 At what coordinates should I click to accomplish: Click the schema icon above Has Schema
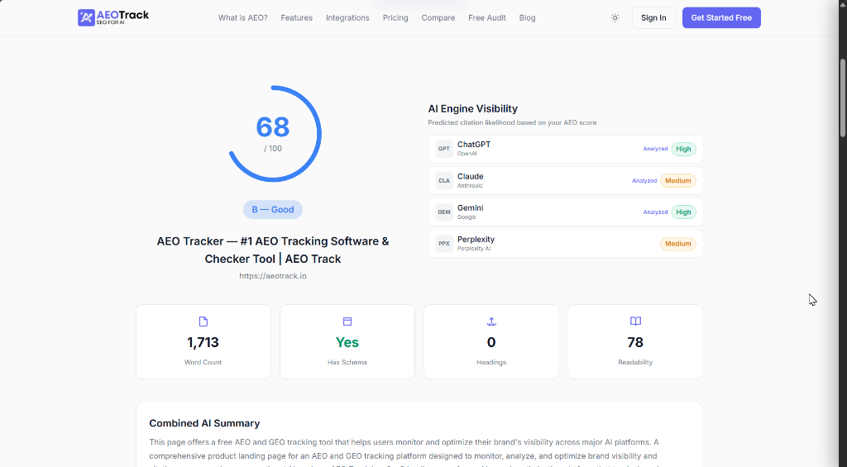(347, 322)
